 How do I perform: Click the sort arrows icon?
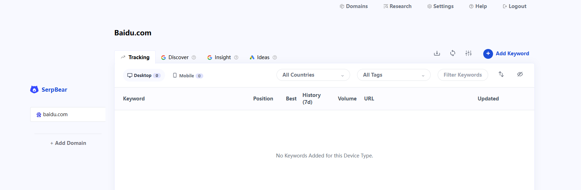point(501,74)
